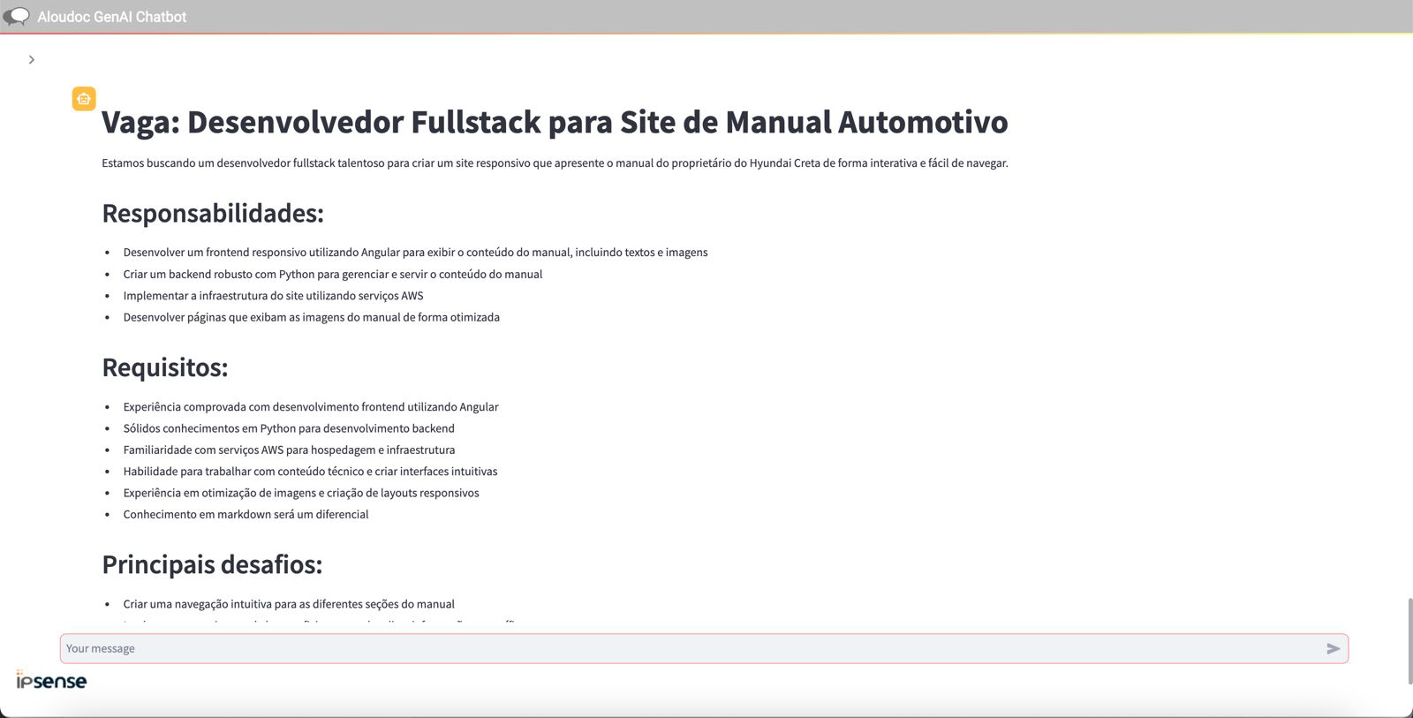The image size is (1413, 718).
Task: Click the vertical scrollbar thumb on the right
Action: point(1409,640)
